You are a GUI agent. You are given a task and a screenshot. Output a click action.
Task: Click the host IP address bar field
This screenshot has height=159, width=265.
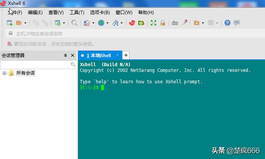[x=135, y=33]
